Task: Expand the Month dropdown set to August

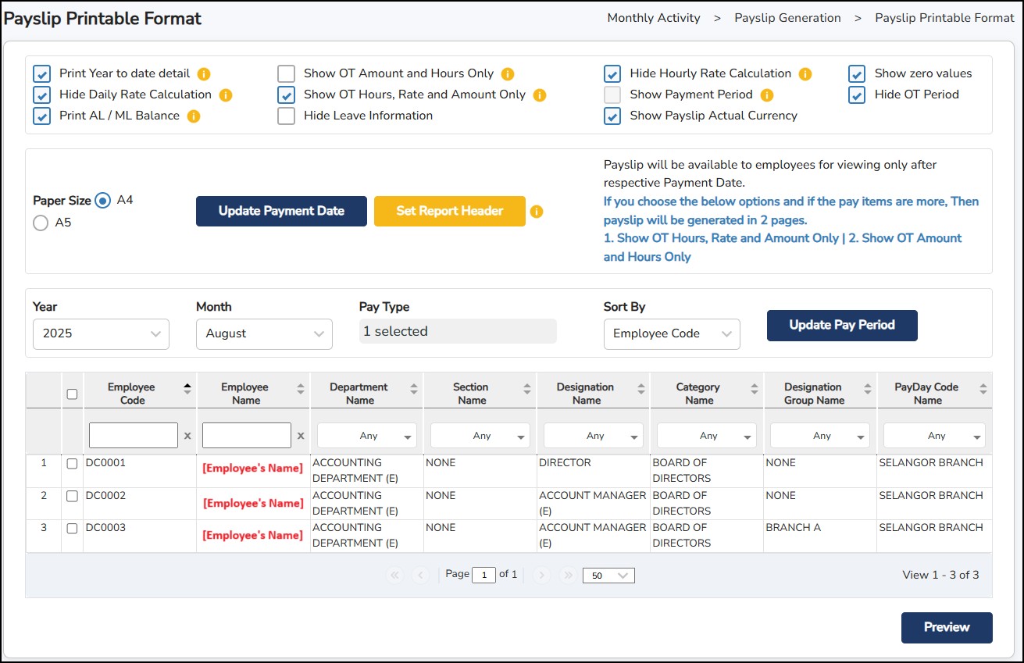Action: point(264,333)
